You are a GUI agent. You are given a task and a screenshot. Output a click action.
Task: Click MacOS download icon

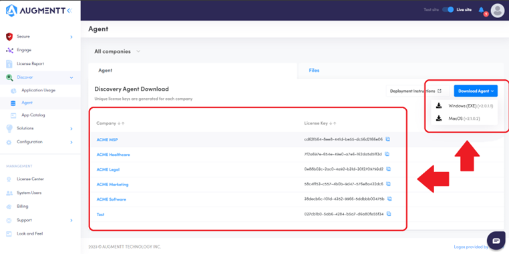[x=439, y=118]
